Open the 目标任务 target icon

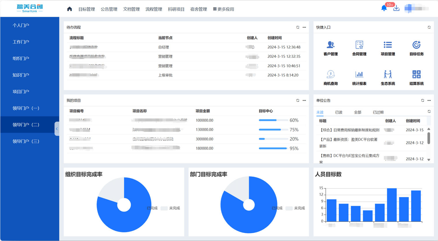[416, 45]
